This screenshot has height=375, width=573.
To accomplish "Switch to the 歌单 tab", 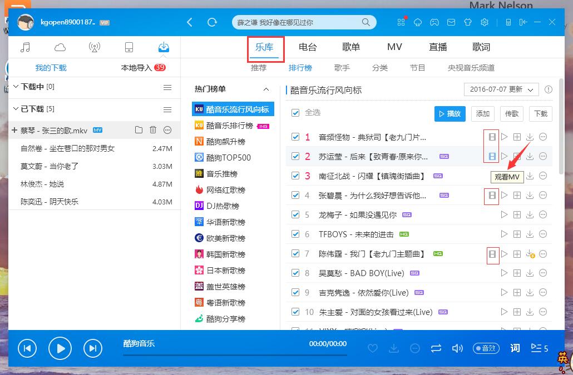I will click(x=351, y=47).
